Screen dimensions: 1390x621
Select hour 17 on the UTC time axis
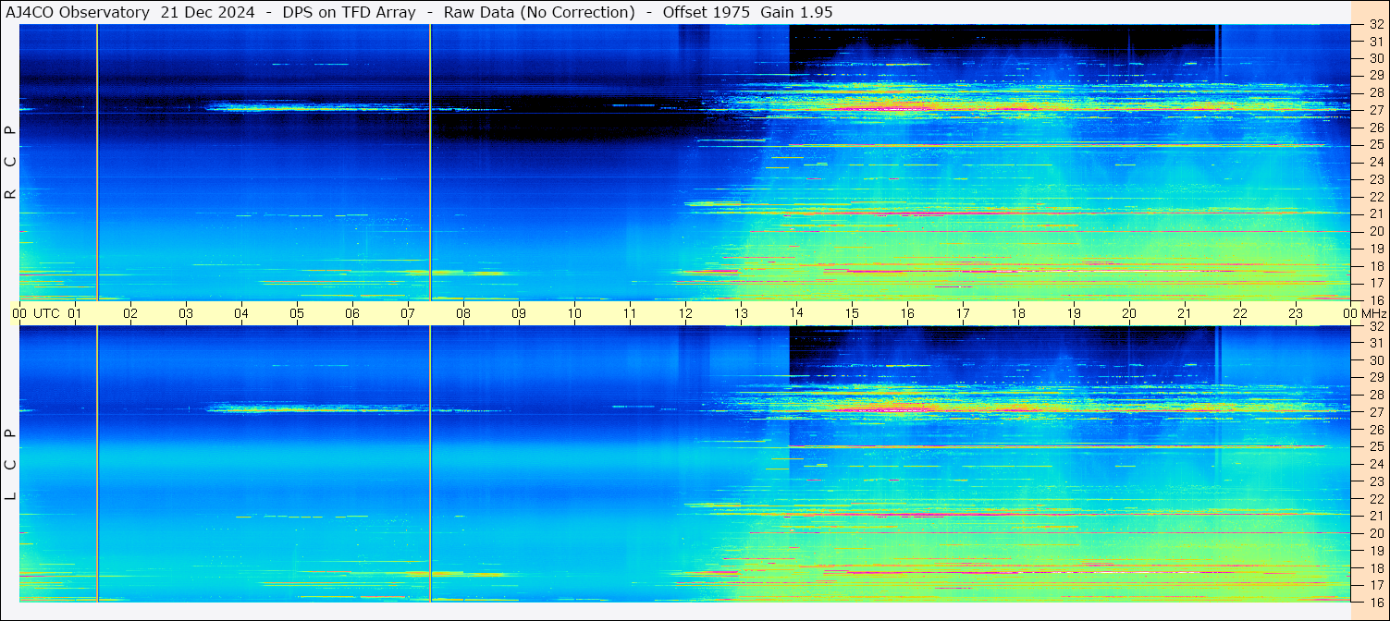(963, 313)
